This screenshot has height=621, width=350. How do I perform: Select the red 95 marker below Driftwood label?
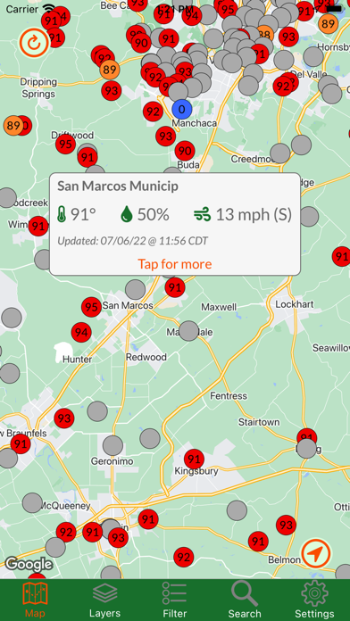point(65,145)
